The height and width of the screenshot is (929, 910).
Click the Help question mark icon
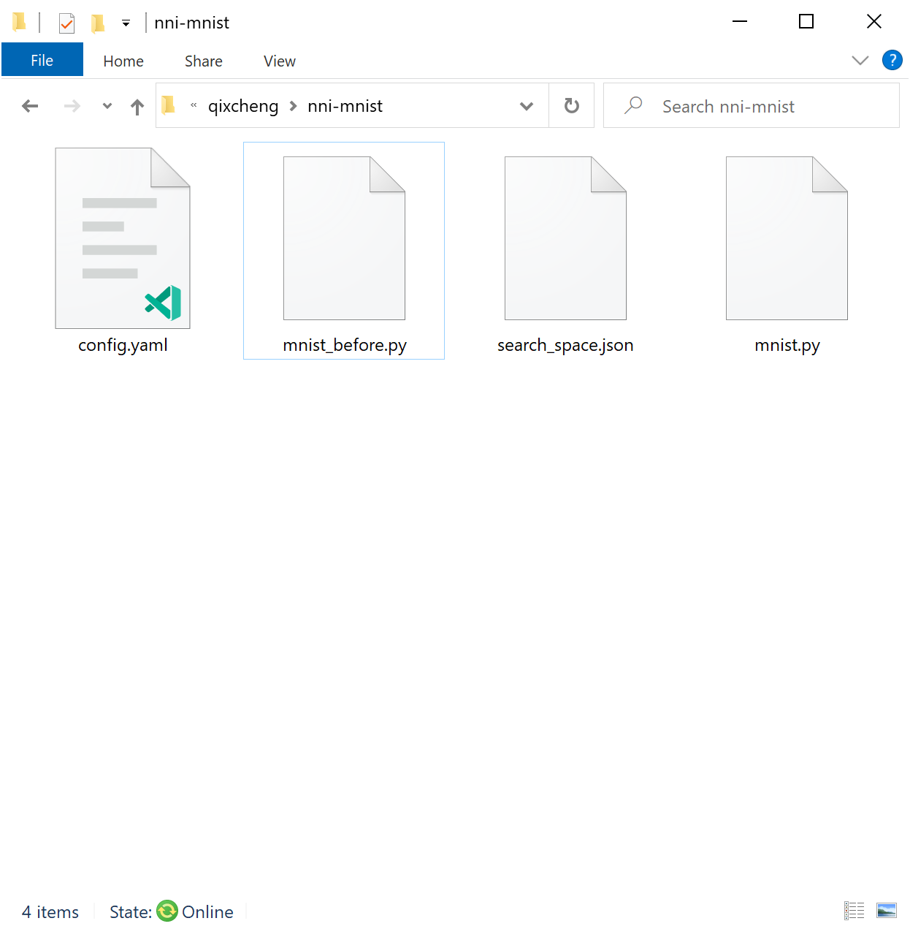pos(892,60)
